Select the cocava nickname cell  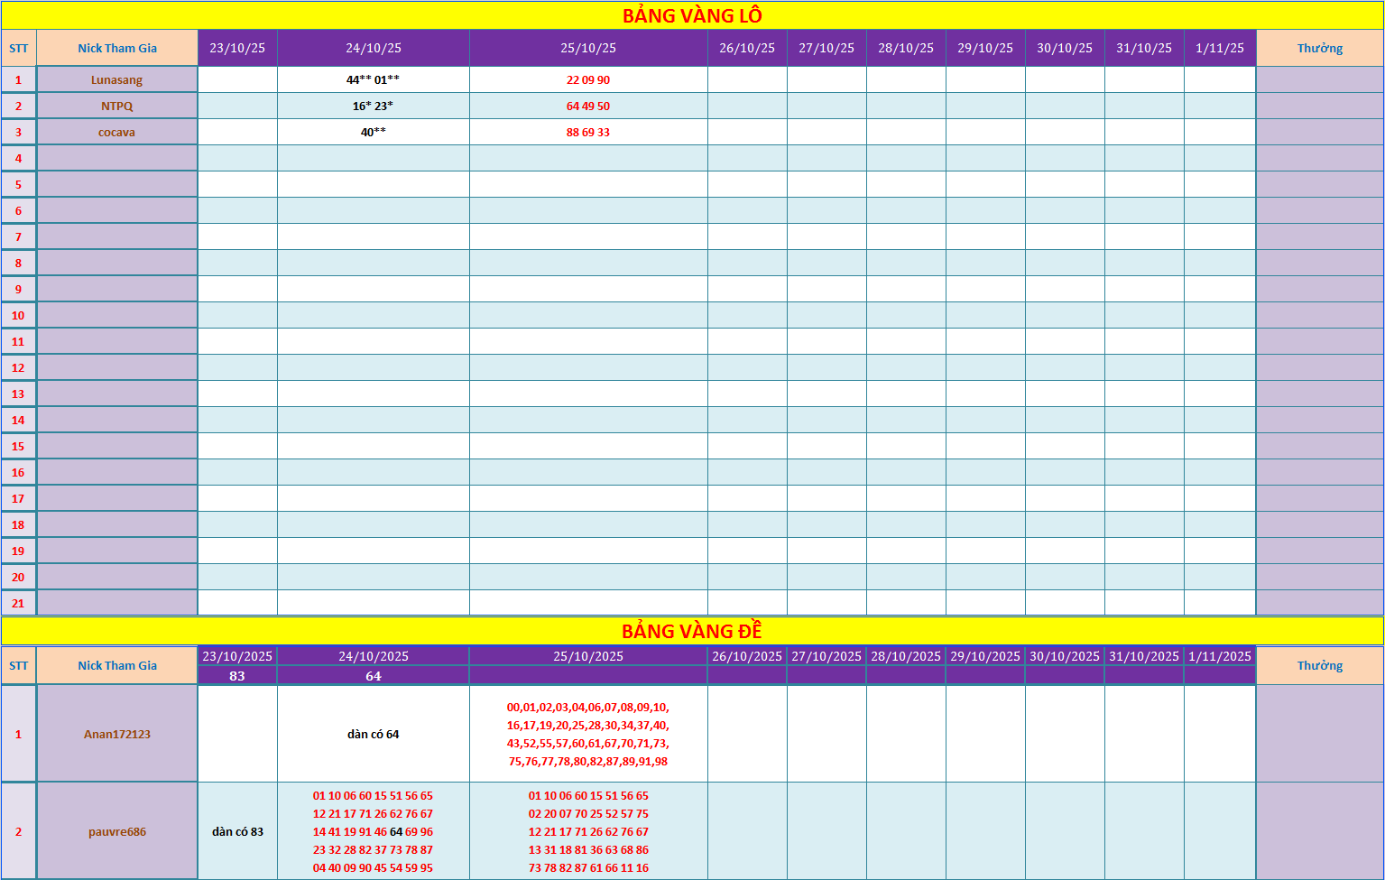[117, 133]
